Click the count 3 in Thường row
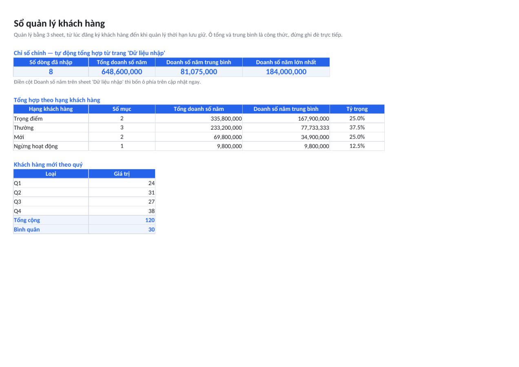Viewport: 519px width, 367px height. coord(122,128)
